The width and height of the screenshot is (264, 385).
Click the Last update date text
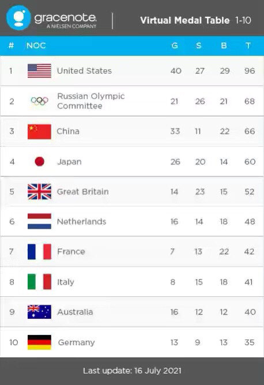(132, 371)
